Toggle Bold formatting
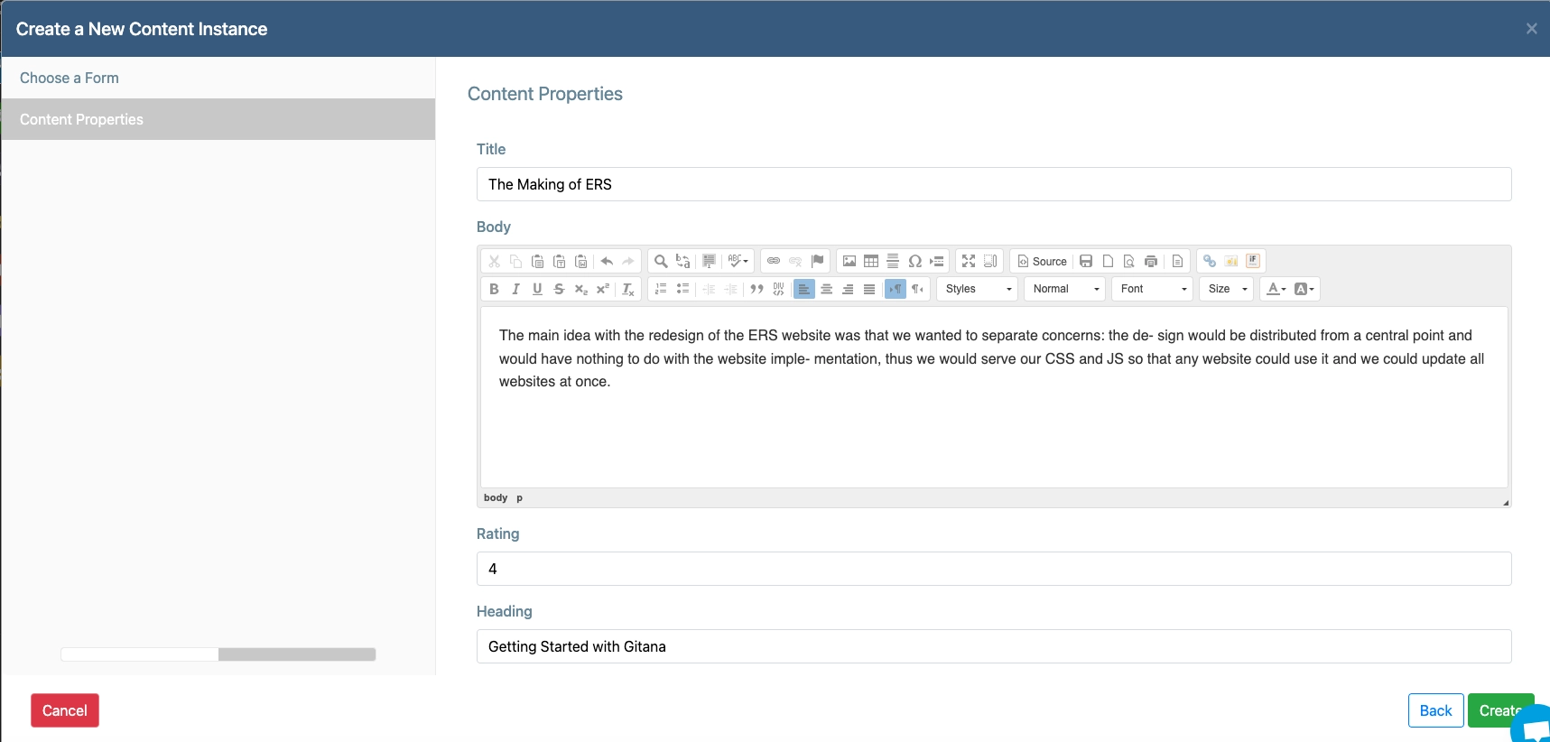1550x742 pixels. pos(494,290)
